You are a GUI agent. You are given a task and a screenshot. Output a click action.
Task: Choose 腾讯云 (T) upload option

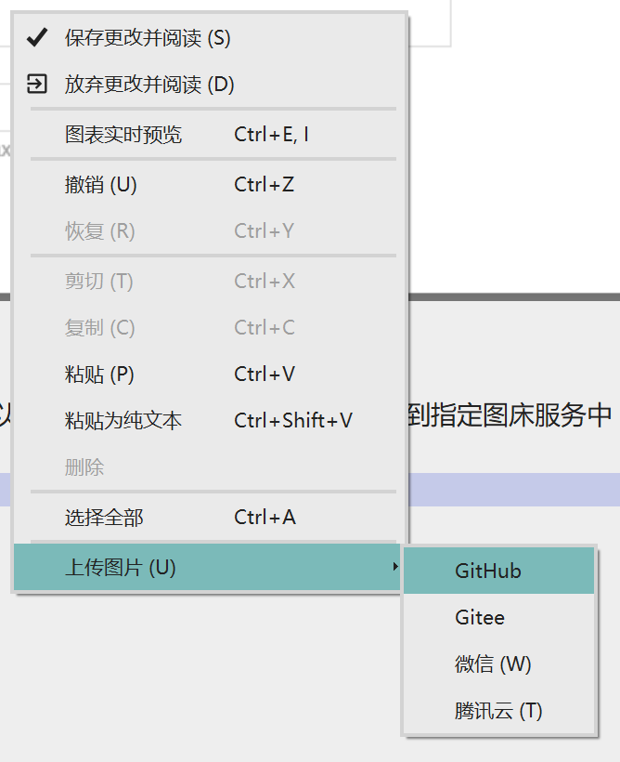tap(499, 711)
